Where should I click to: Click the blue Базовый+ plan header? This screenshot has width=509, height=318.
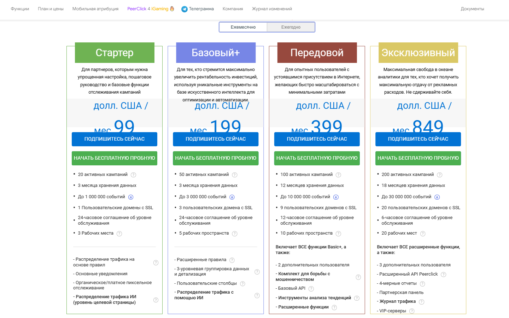(216, 53)
